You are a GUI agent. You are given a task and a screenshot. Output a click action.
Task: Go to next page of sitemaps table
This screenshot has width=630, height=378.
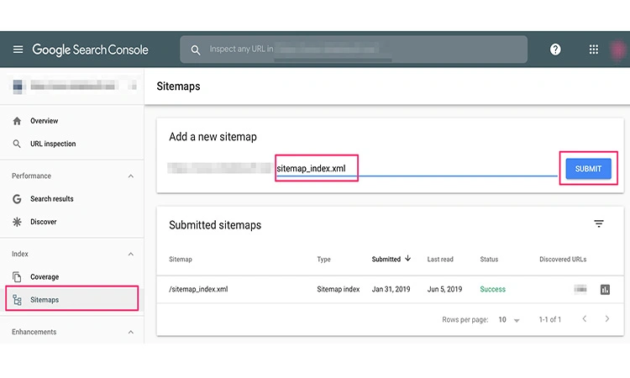(607, 319)
